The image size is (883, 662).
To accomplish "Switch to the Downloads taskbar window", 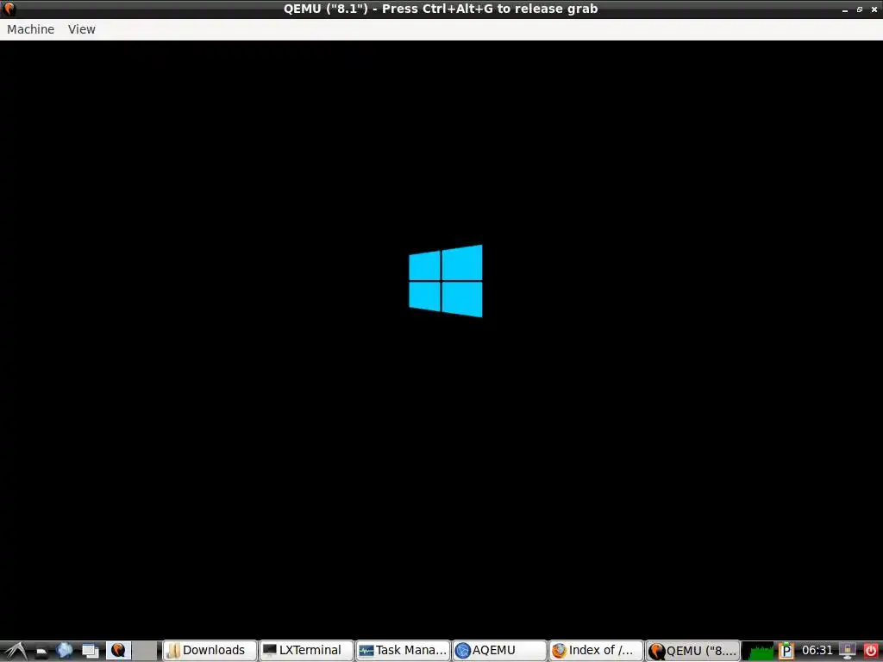I will [210, 650].
